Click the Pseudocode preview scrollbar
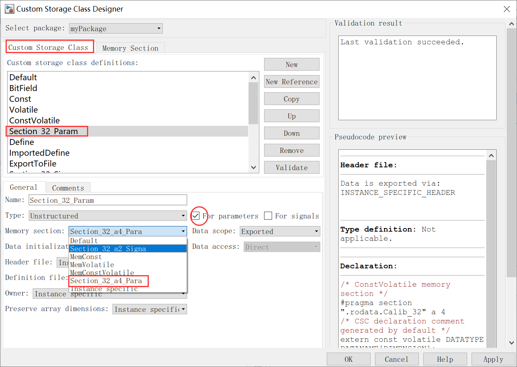 click(491, 240)
